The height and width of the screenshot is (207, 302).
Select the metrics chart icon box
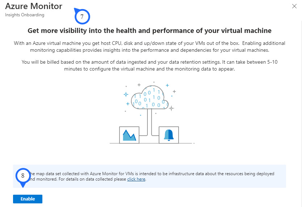pyautogui.click(x=129, y=135)
